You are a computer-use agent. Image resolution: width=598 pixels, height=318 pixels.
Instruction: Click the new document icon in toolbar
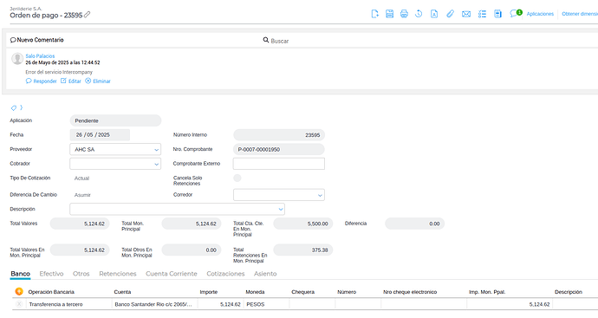click(375, 14)
